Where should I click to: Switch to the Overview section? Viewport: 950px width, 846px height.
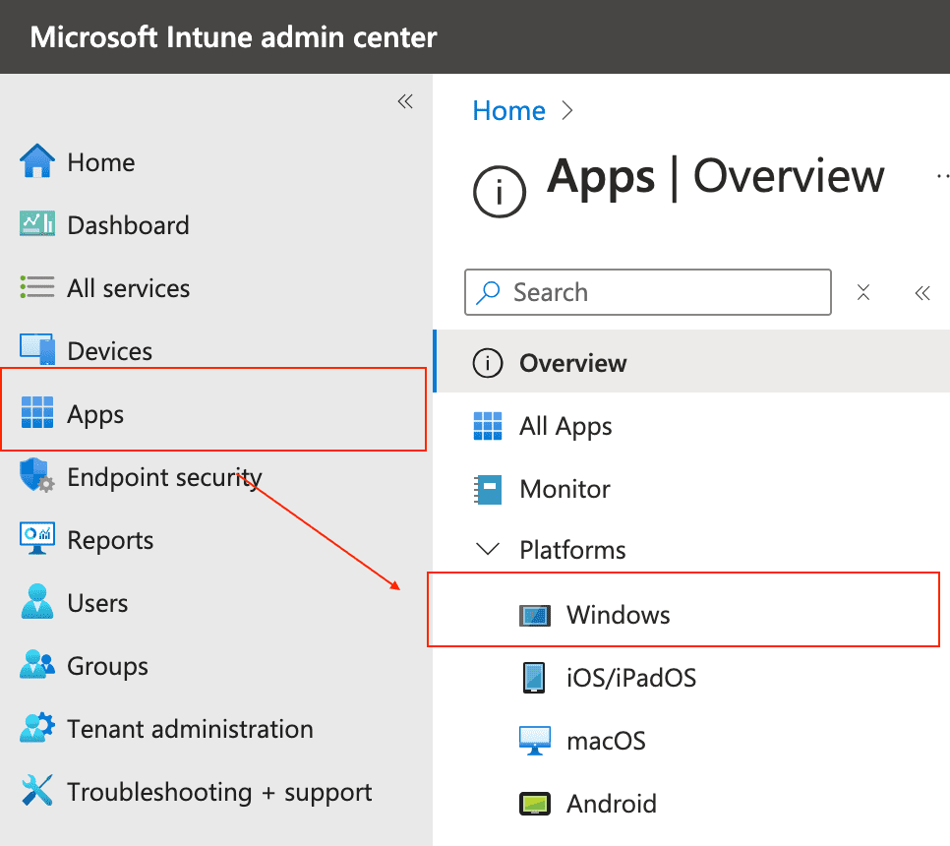point(571,363)
